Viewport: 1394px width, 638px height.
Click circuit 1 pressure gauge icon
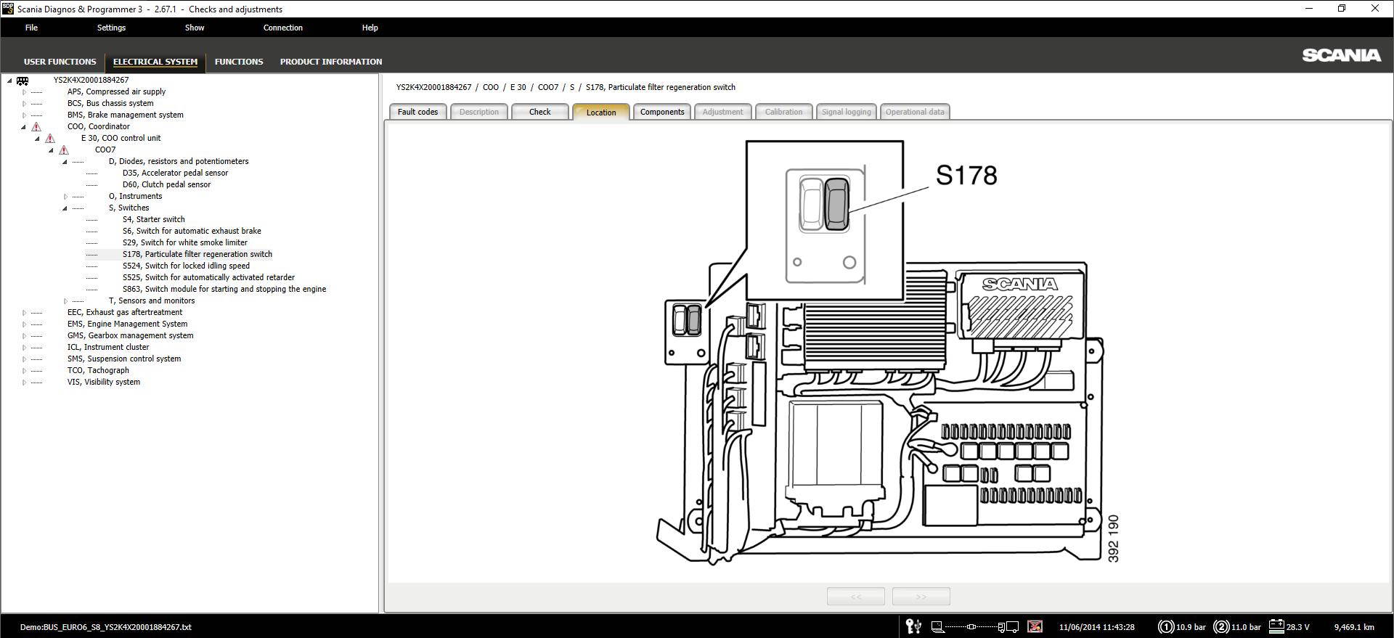(x=1165, y=626)
